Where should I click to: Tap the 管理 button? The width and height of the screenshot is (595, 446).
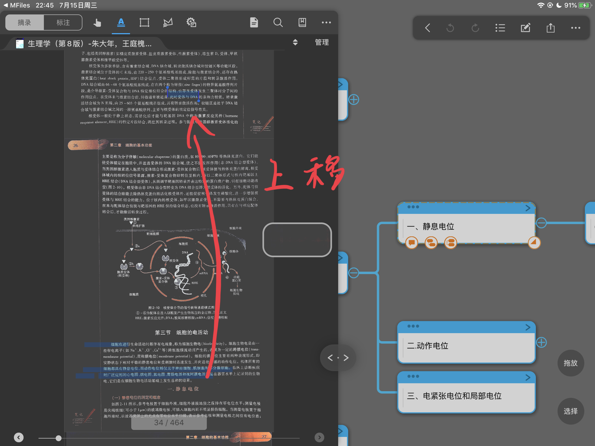pos(322,43)
